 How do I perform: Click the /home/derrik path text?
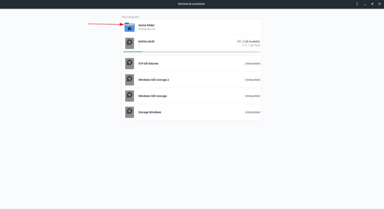click(147, 29)
